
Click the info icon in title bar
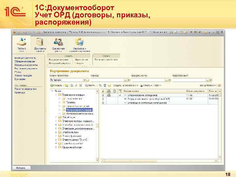point(206,32)
